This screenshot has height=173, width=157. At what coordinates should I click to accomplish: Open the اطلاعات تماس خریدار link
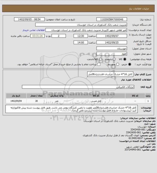34,30
